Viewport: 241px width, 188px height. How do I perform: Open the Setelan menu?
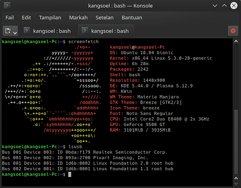coord(105,17)
